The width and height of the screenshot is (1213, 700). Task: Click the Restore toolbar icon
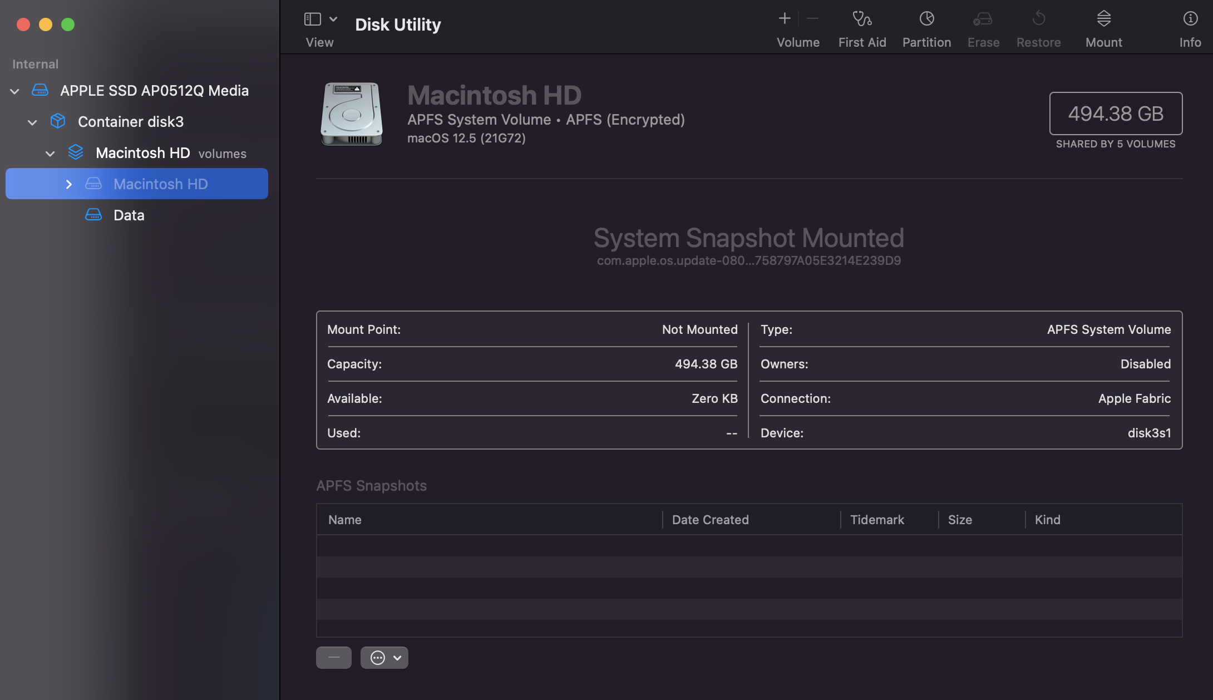(1038, 19)
